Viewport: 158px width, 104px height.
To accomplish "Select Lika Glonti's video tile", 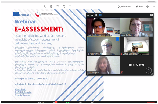I will click(x=103, y=27).
